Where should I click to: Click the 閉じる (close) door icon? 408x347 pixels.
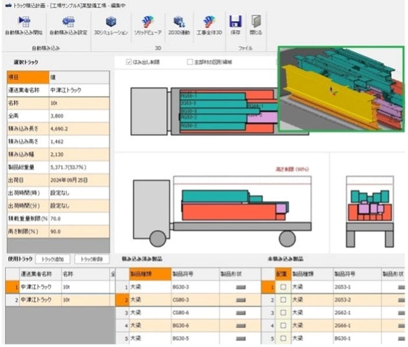[256, 22]
